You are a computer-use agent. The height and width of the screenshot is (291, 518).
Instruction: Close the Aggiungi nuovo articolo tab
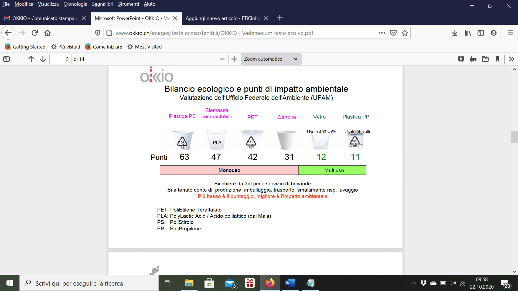click(266, 18)
